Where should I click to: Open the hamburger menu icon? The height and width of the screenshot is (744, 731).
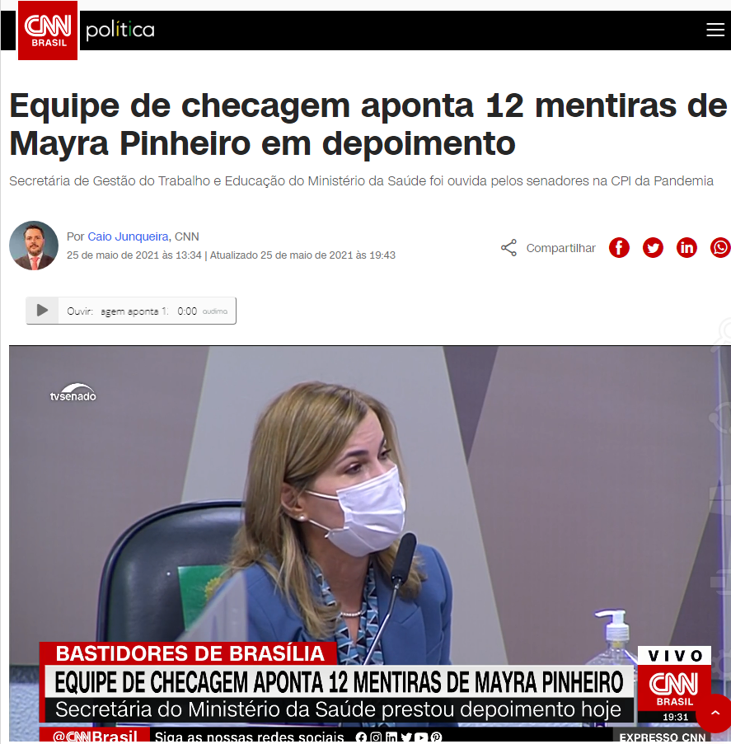pyautogui.click(x=715, y=30)
